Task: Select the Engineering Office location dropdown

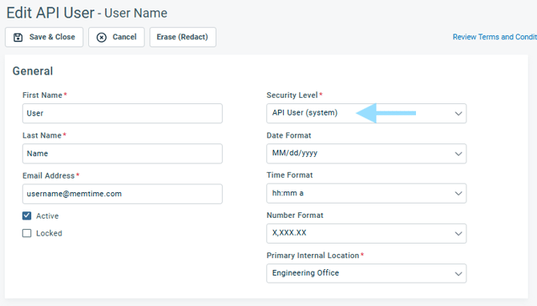Action: (x=366, y=273)
